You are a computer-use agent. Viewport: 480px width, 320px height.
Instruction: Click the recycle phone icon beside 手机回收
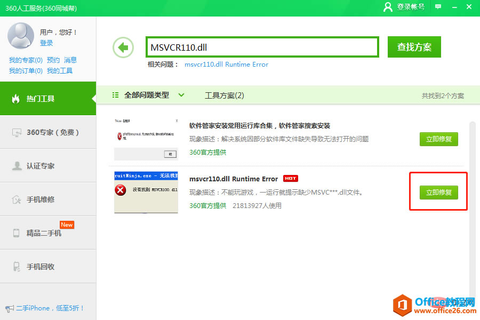(x=17, y=267)
